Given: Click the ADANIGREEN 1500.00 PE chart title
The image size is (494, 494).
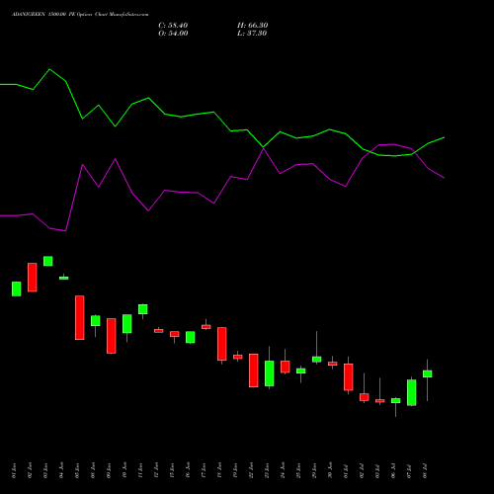Looking at the screenshot, I should (80, 15).
